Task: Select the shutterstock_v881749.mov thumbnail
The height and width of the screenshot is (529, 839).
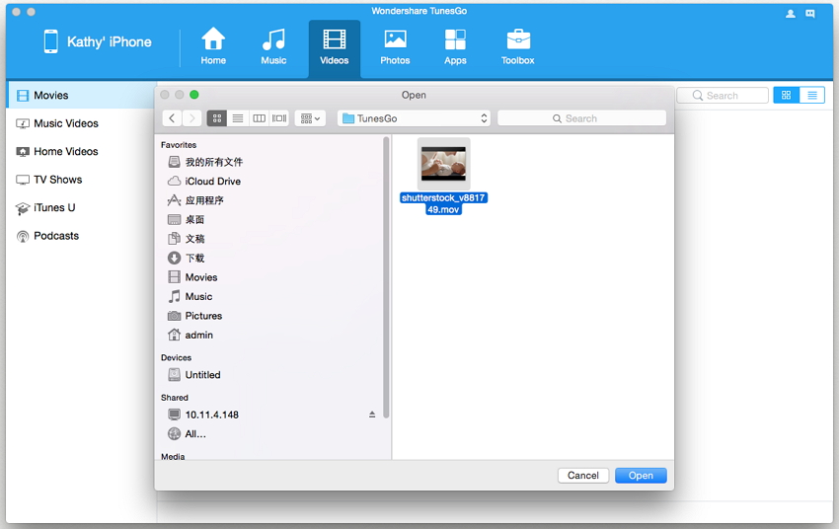Action: tap(443, 164)
